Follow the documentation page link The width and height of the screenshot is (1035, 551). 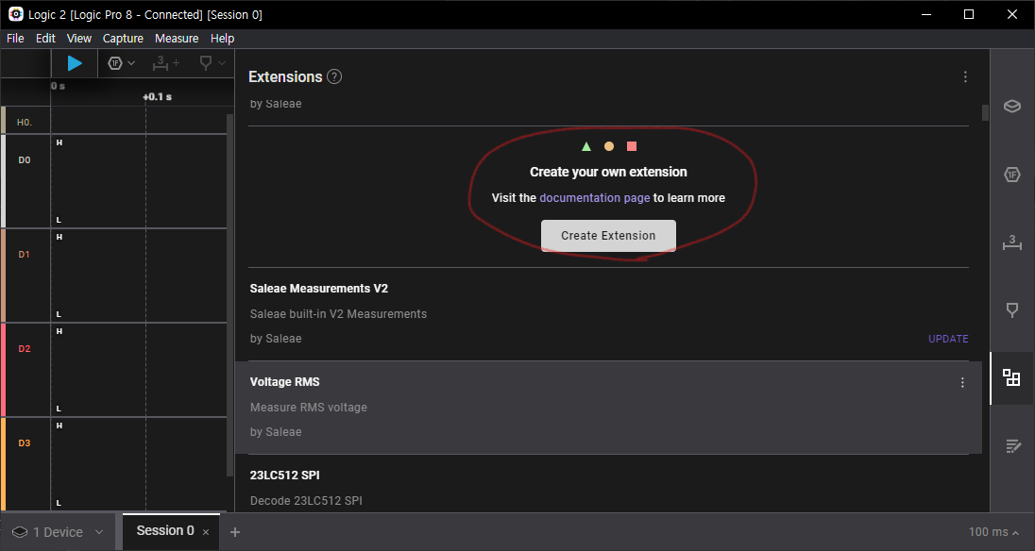[595, 198]
